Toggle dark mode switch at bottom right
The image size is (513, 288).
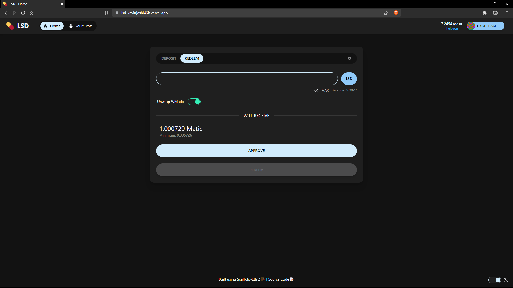pos(495,280)
